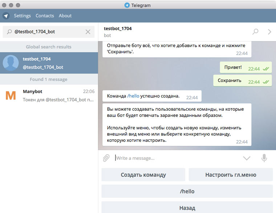Image resolution: width=276 pixels, height=213 pixels.
Task: Hide the bot keyboard with down chevron
Action: click(247, 158)
